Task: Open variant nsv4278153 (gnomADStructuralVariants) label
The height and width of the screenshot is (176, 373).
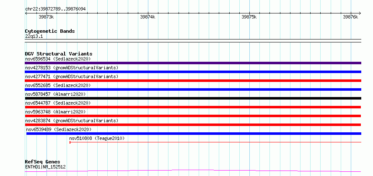Action: point(72,68)
